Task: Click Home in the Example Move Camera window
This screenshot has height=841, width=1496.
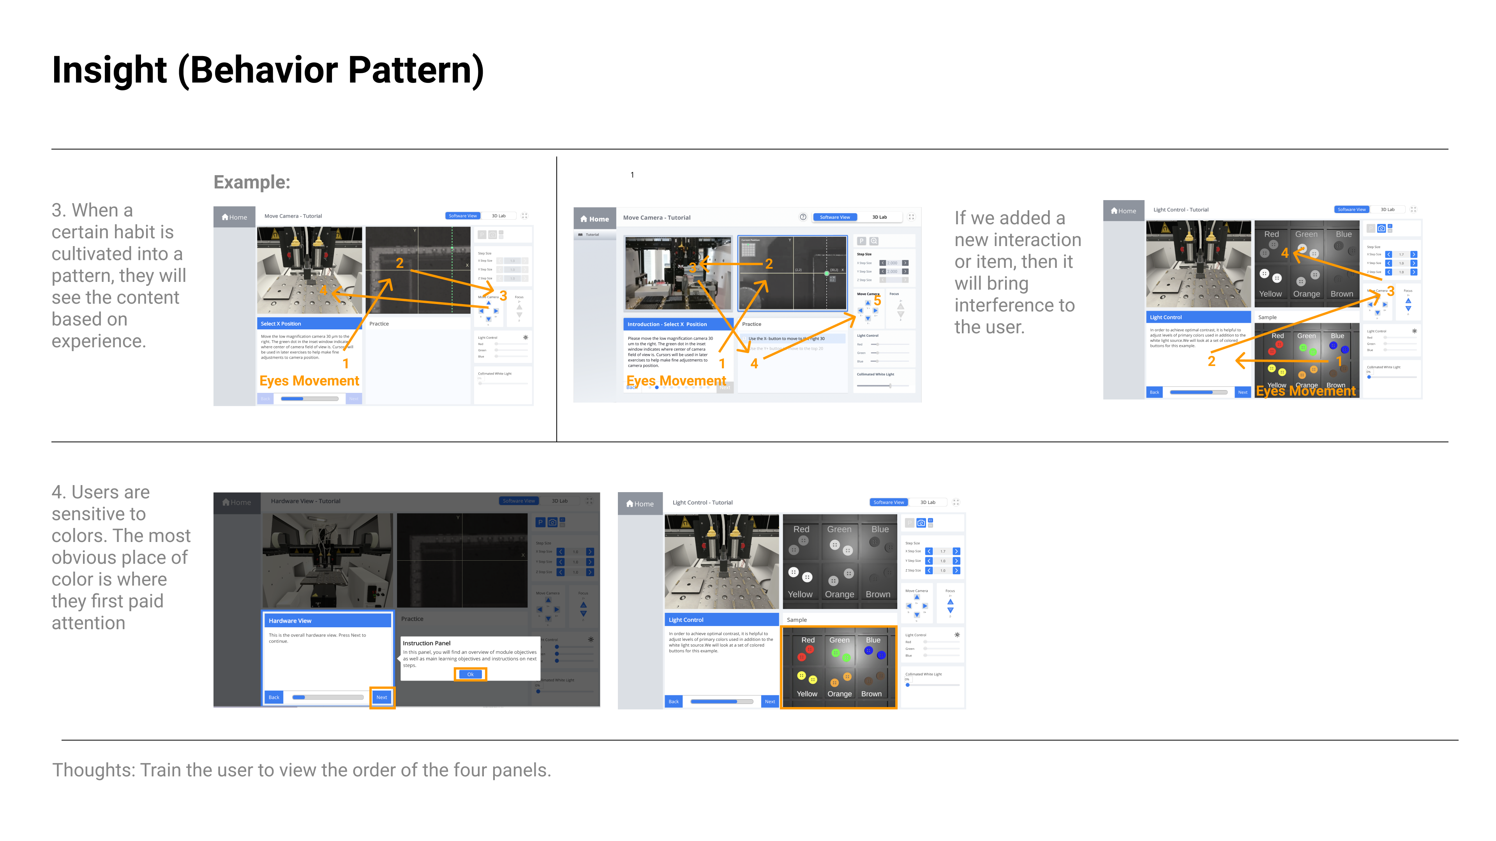Action: tap(235, 217)
